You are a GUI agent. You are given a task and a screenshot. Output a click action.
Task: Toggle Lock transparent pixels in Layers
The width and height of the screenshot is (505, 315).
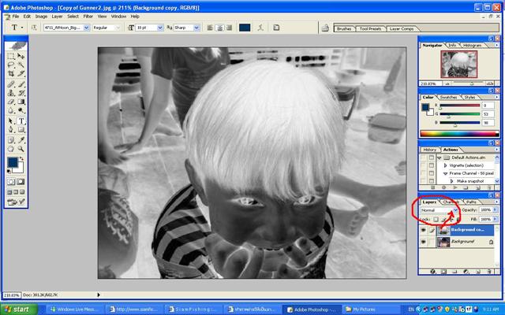tap(436, 219)
